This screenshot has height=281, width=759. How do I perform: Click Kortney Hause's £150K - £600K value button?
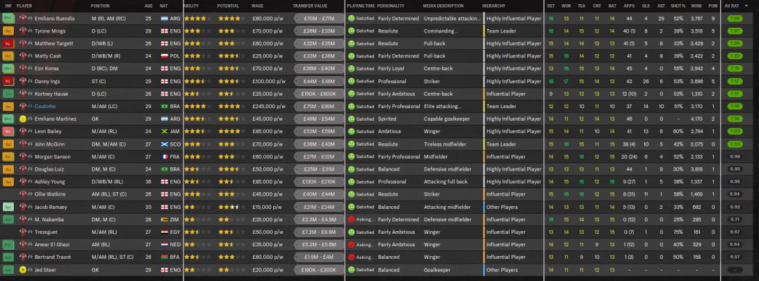[x=318, y=94]
